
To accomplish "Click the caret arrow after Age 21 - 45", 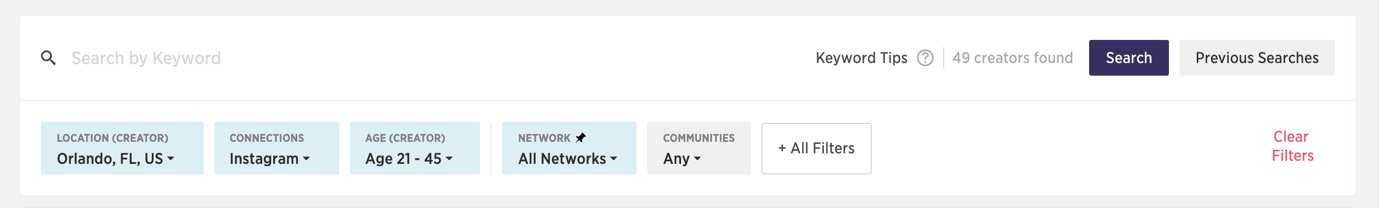I will (449, 159).
